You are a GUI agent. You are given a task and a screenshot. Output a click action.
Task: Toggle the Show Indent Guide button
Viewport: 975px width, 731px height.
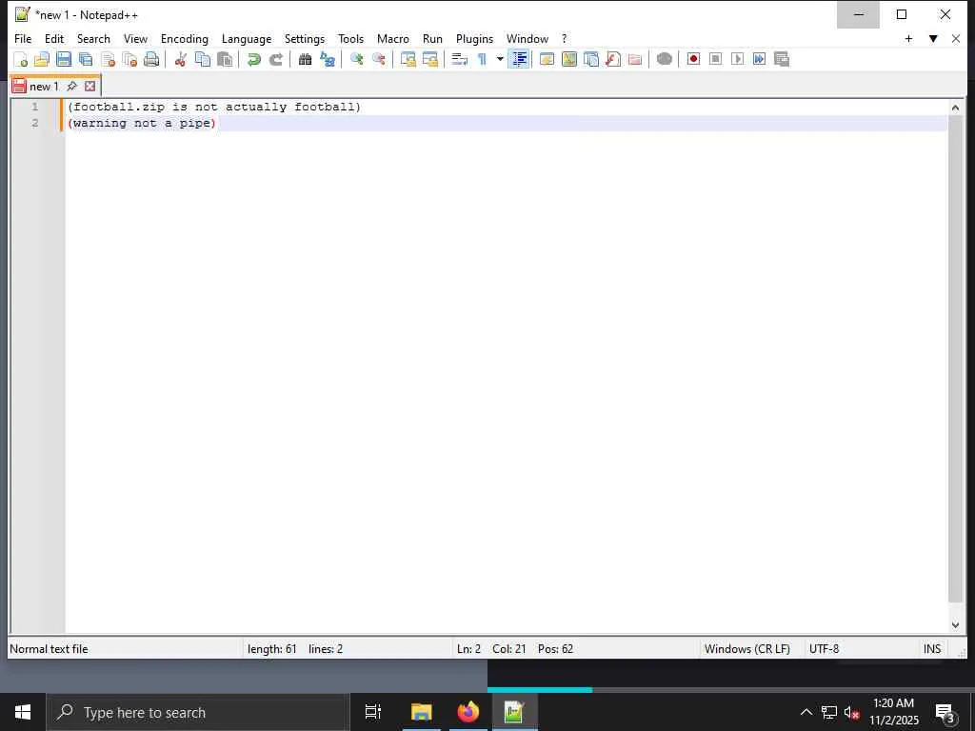tap(519, 59)
